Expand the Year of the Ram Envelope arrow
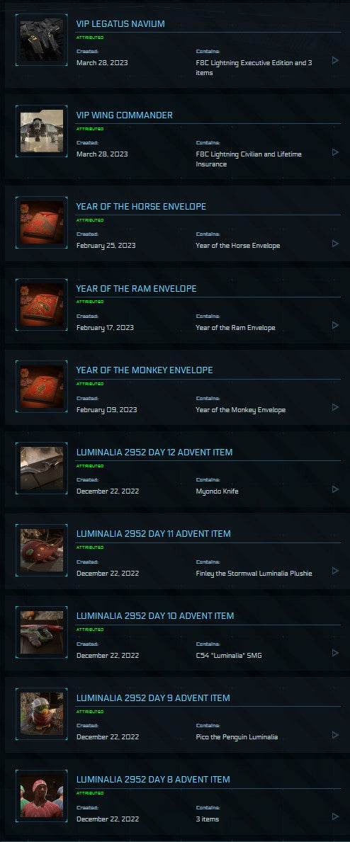This screenshot has width=350, height=842. (335, 325)
